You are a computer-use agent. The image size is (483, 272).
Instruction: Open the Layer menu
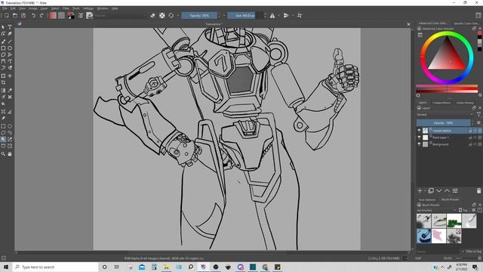44,8
